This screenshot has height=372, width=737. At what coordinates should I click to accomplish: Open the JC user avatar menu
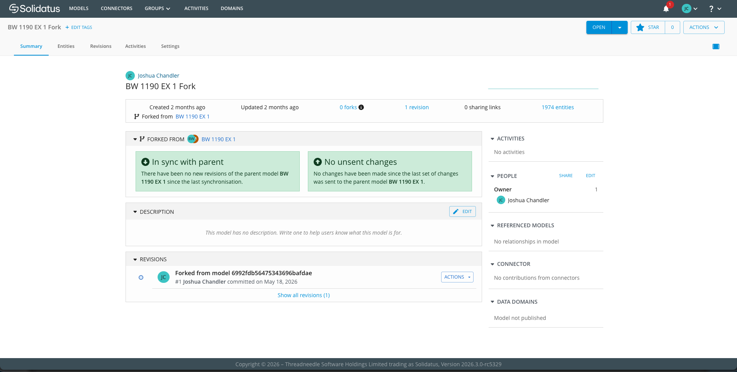pos(689,8)
